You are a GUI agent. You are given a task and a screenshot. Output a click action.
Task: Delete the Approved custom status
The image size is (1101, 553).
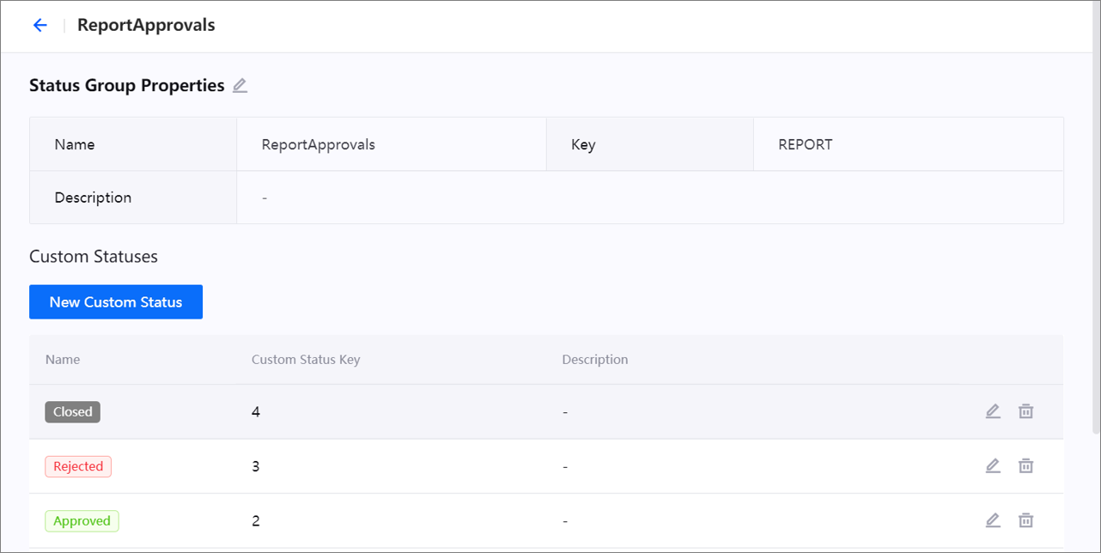[x=1025, y=520]
